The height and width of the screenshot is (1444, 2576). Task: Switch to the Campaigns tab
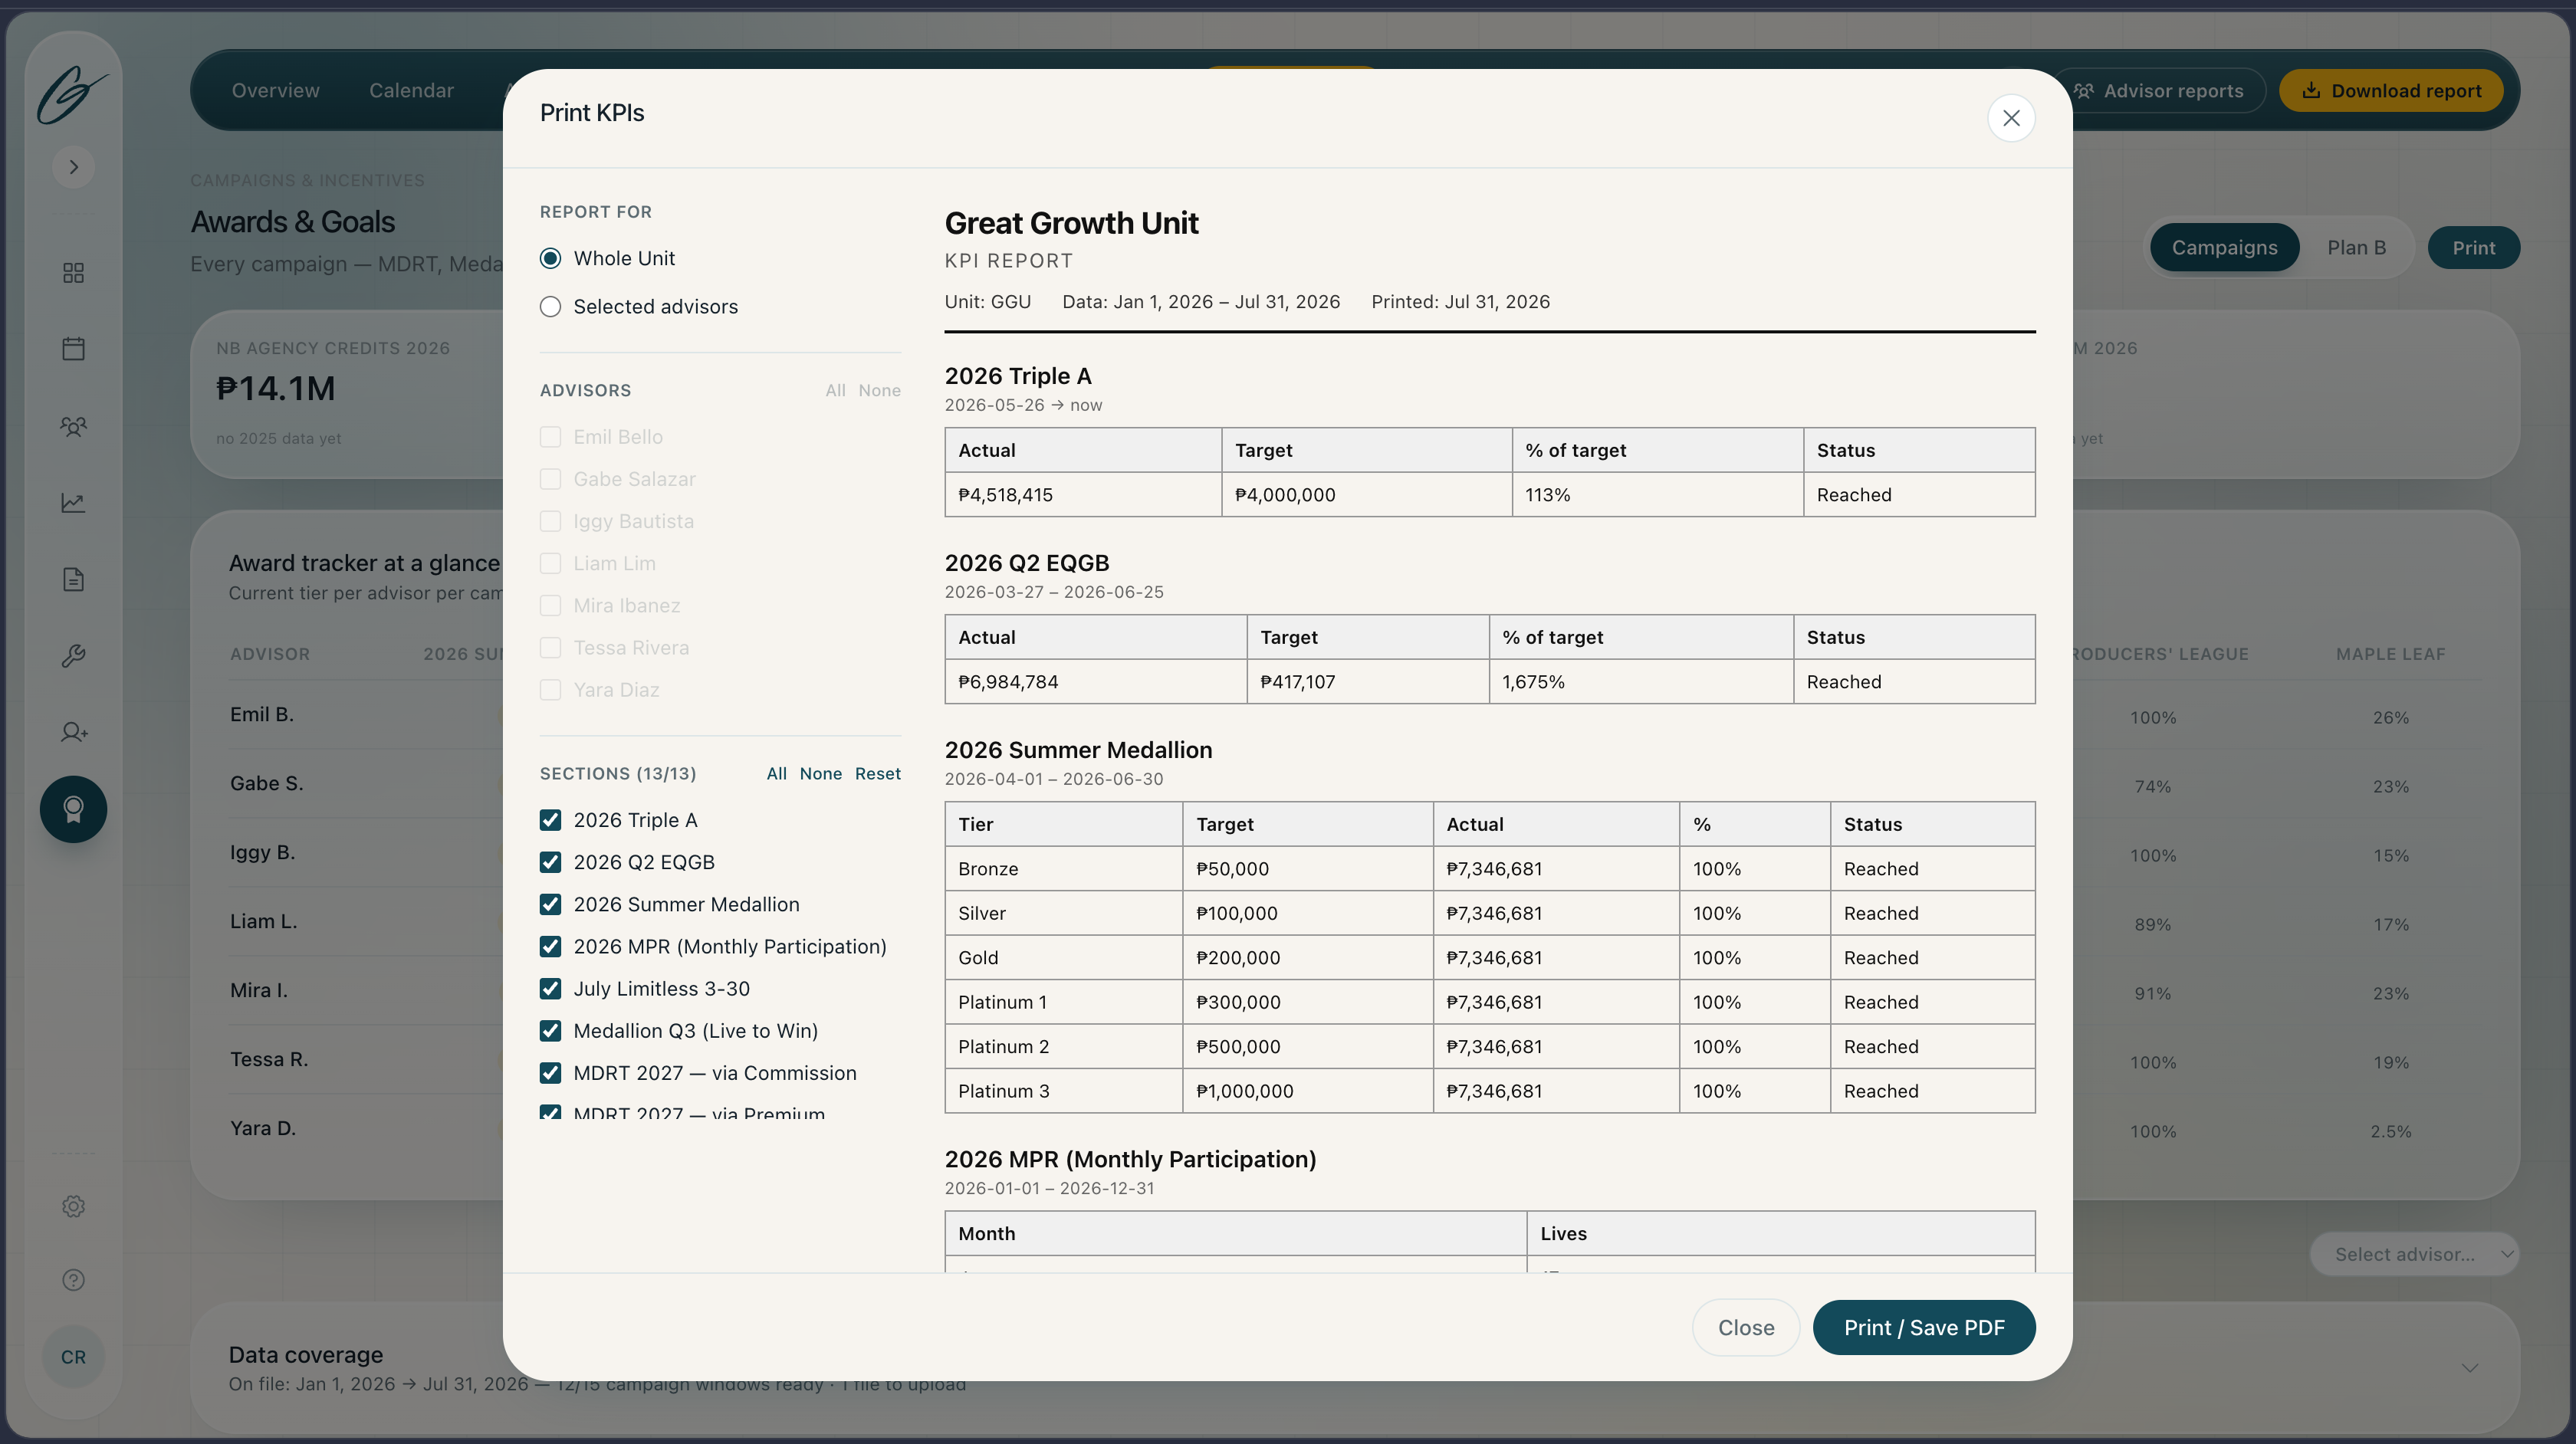pyautogui.click(x=2224, y=247)
